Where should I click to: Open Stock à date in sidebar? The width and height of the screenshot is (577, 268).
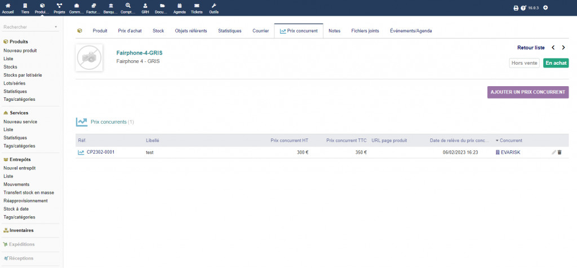click(16, 209)
